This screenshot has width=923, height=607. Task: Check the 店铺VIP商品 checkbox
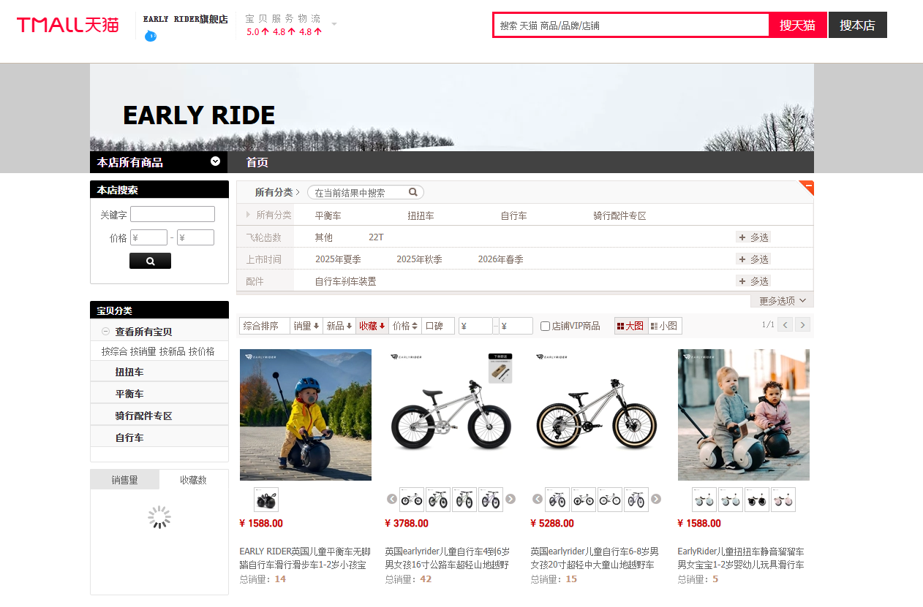point(545,327)
